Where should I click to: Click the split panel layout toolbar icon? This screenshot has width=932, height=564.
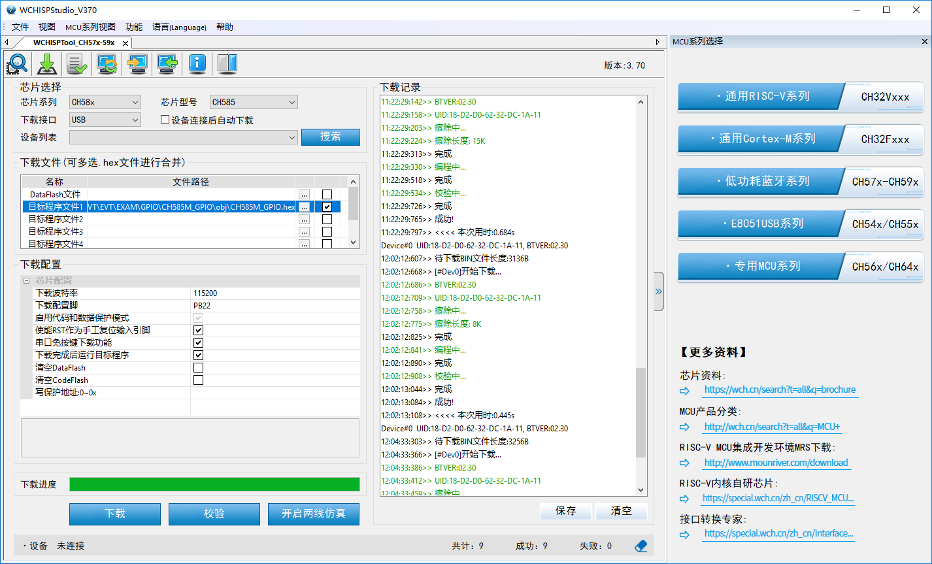[227, 63]
